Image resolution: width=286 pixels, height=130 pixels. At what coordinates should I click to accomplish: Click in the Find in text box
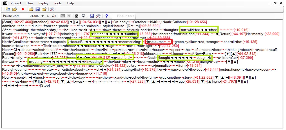(125, 16)
